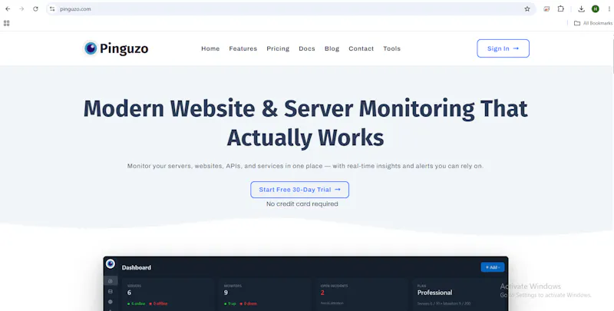The width and height of the screenshot is (614, 311).
Task: Click the Open Incidents value 2
Action: [x=322, y=293]
